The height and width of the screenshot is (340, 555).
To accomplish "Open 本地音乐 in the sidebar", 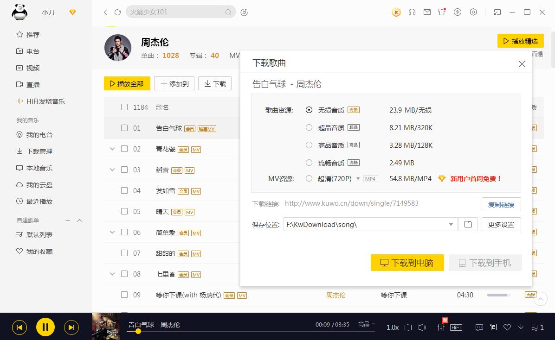I will point(35,168).
